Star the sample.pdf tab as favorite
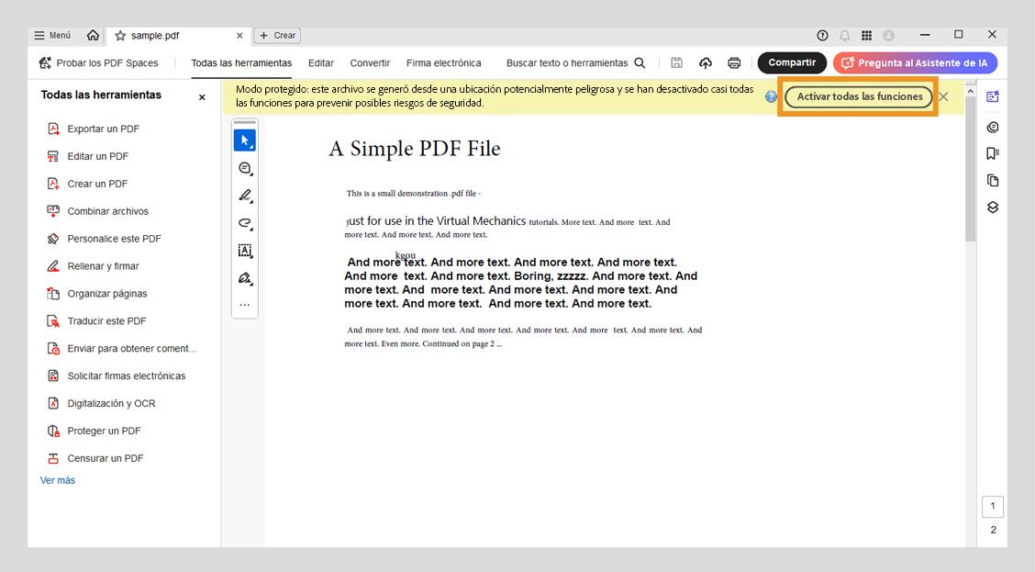The height and width of the screenshot is (572, 1035). point(120,36)
